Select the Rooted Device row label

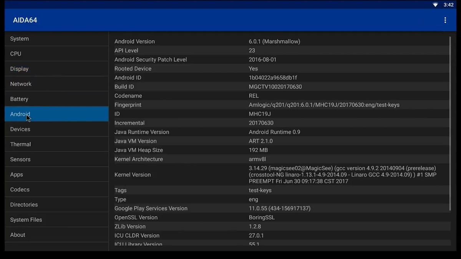[133, 69]
